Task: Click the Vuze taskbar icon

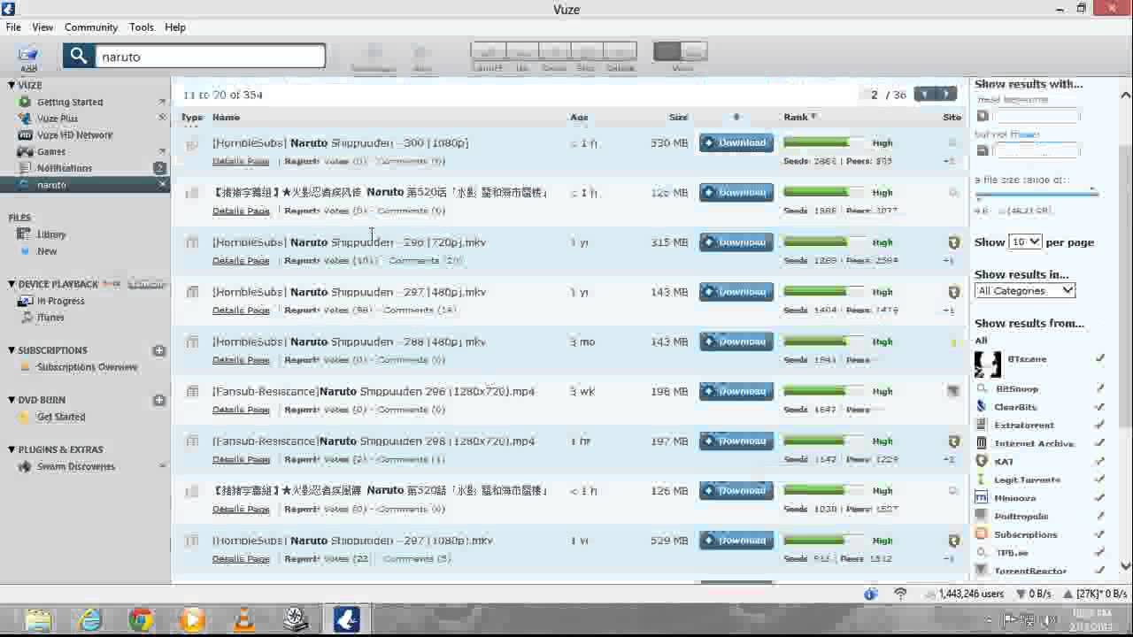Action: click(x=346, y=620)
